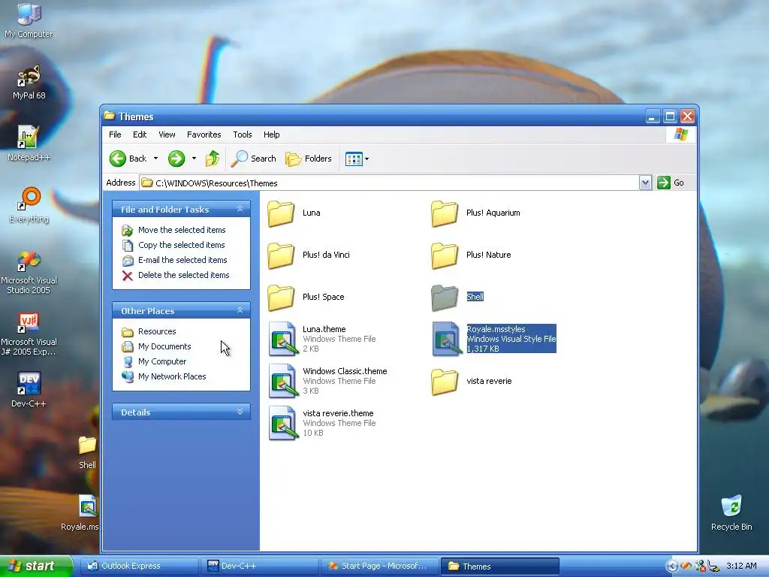
Task: Show hidden system tray icons
Action: tap(672, 566)
